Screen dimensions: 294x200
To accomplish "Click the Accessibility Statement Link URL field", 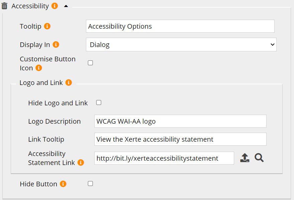I will tap(164, 158).
